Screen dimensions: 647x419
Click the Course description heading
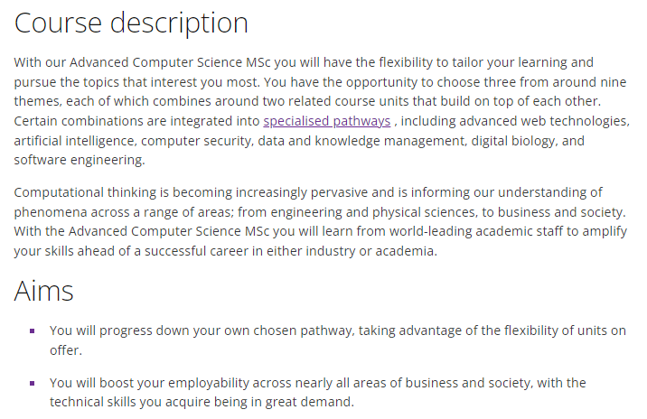[132, 23]
